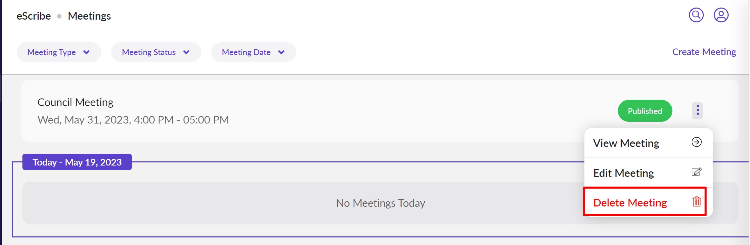Image resolution: width=750 pixels, height=245 pixels.
Task: Click the separator dot between eScribe and Meetings
Action: coord(59,15)
